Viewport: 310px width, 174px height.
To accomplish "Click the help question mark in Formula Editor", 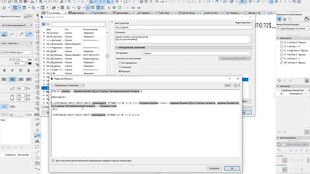I will (229, 78).
